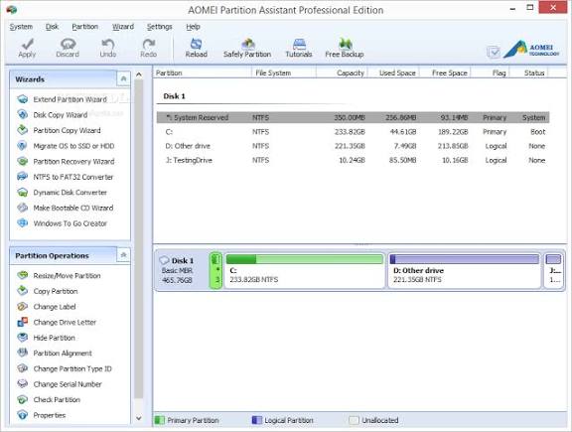Sort by the Capacity column header
The image size is (572, 432).
click(342, 72)
